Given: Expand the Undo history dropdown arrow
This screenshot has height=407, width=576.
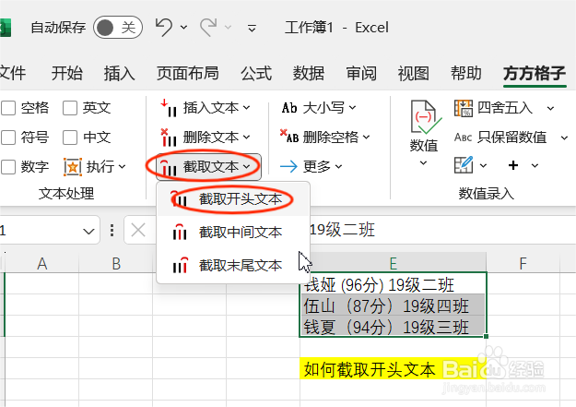Looking at the screenshot, I should click(183, 28).
